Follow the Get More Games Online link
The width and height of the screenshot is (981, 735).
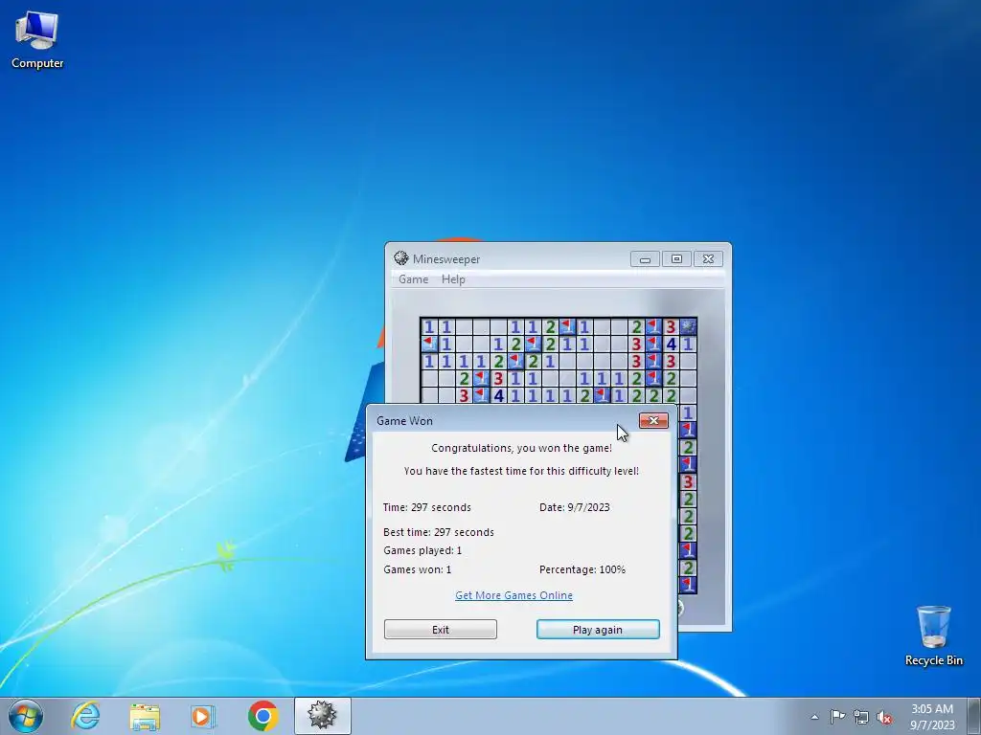point(513,595)
